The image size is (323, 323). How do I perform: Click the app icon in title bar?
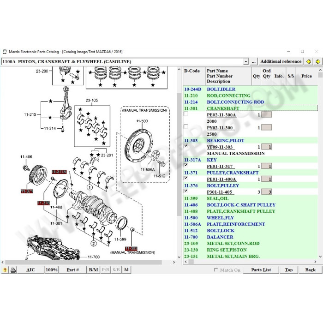(x=5, y=52)
